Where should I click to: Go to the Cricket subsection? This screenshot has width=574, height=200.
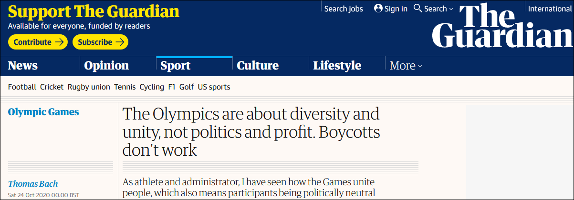tap(52, 87)
